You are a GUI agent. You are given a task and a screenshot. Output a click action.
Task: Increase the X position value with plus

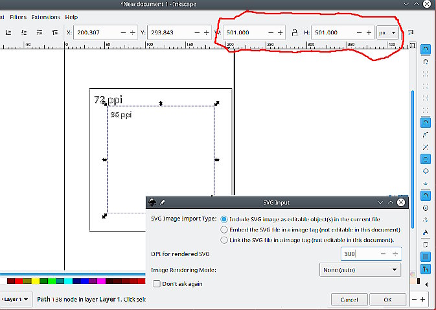tap(133, 33)
